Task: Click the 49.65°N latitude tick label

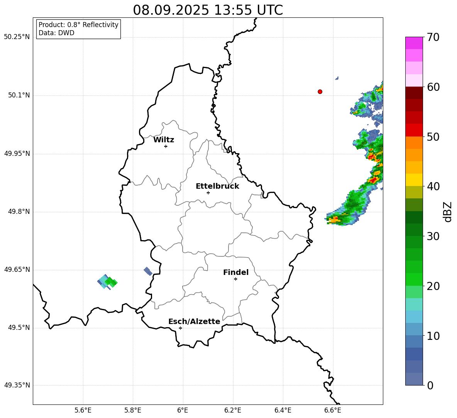Action: (17, 270)
